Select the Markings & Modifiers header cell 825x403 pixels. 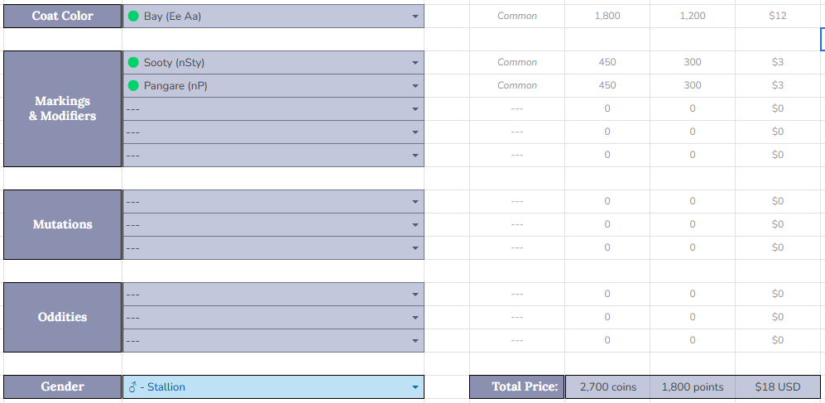click(62, 108)
